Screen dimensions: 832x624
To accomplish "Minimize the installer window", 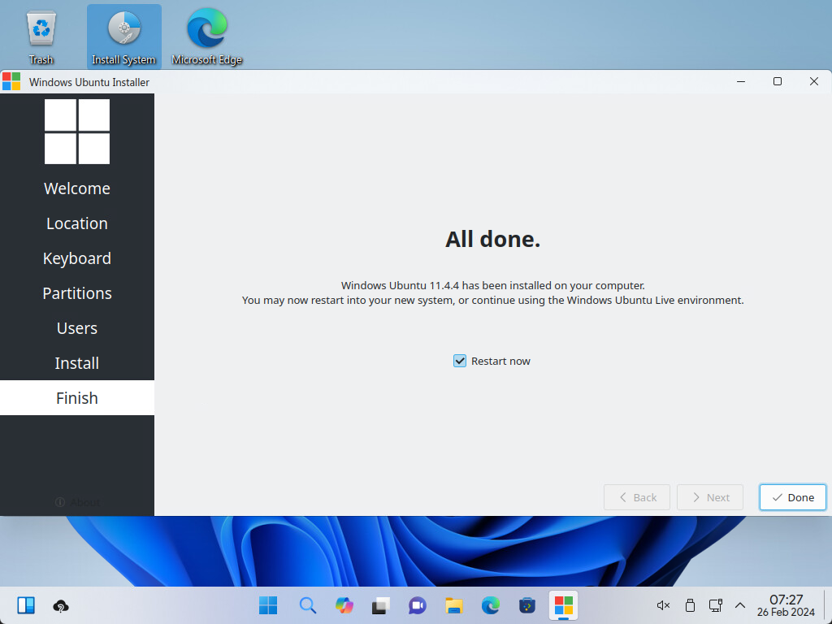I will pyautogui.click(x=741, y=82).
